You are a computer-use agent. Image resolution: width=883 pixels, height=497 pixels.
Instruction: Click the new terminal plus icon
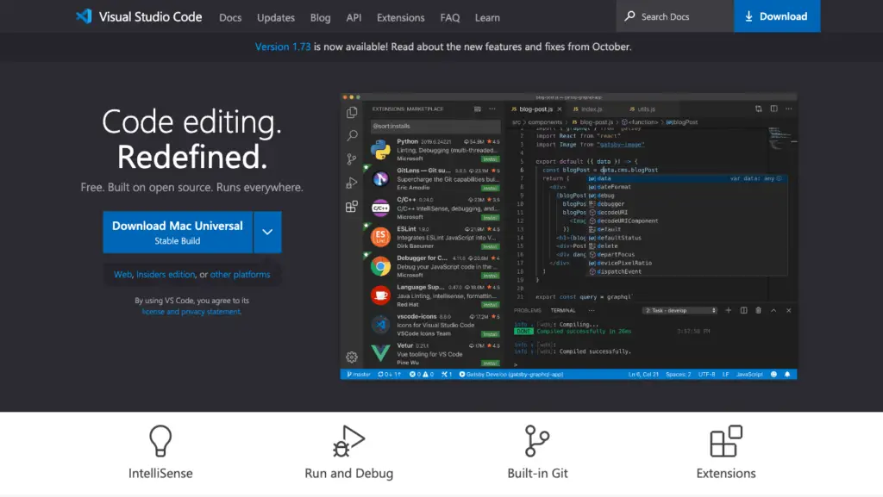tap(728, 310)
